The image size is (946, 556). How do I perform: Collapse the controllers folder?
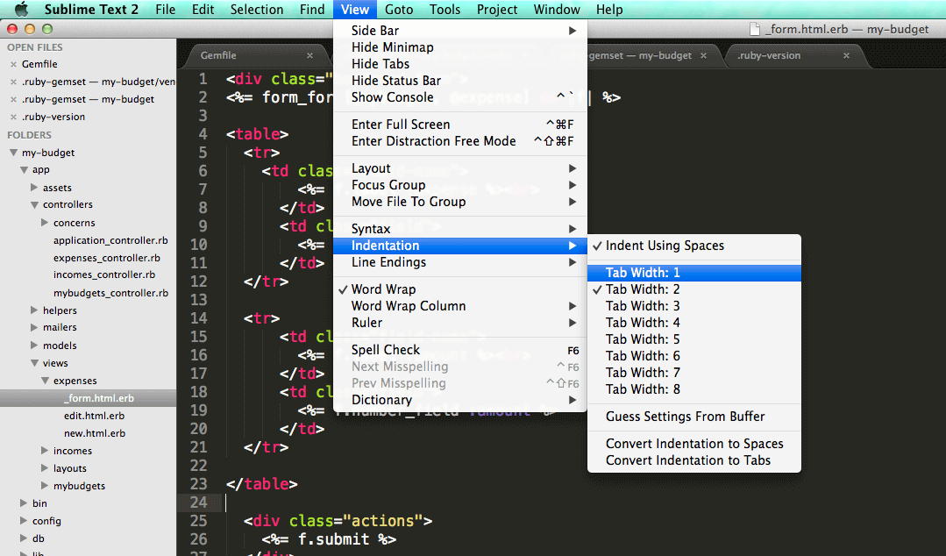pyautogui.click(x=34, y=205)
